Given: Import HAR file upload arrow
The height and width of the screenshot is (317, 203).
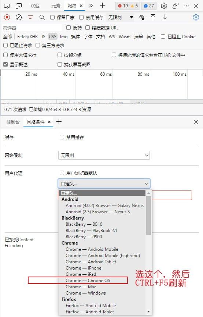Looking at the screenshot, I should 153,17.
